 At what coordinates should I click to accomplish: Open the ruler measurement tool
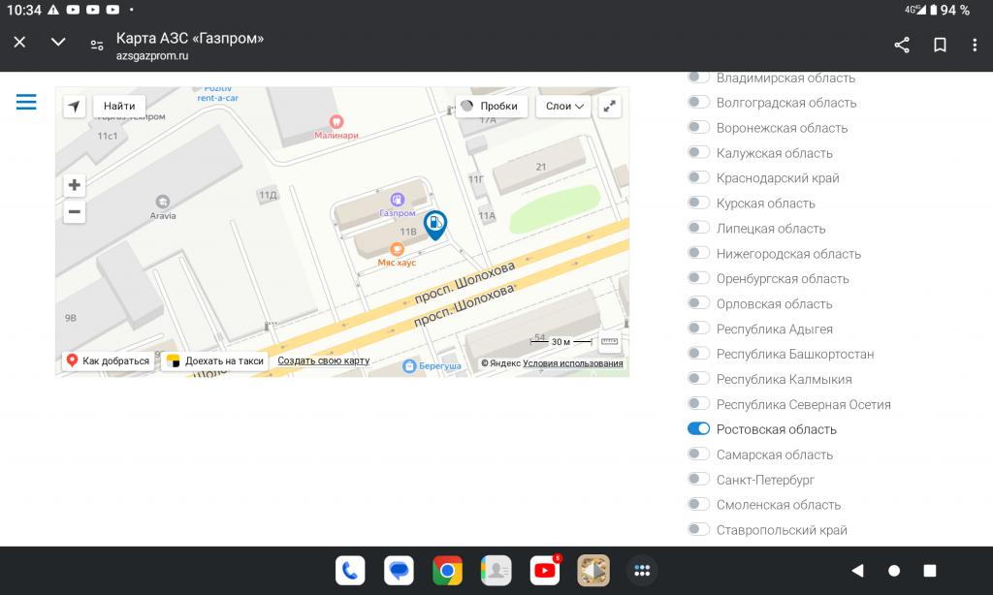pos(609,342)
